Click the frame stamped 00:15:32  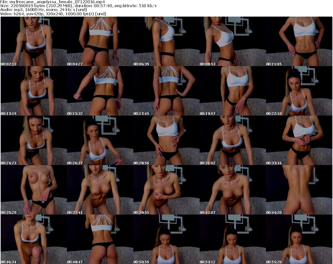[100, 91]
